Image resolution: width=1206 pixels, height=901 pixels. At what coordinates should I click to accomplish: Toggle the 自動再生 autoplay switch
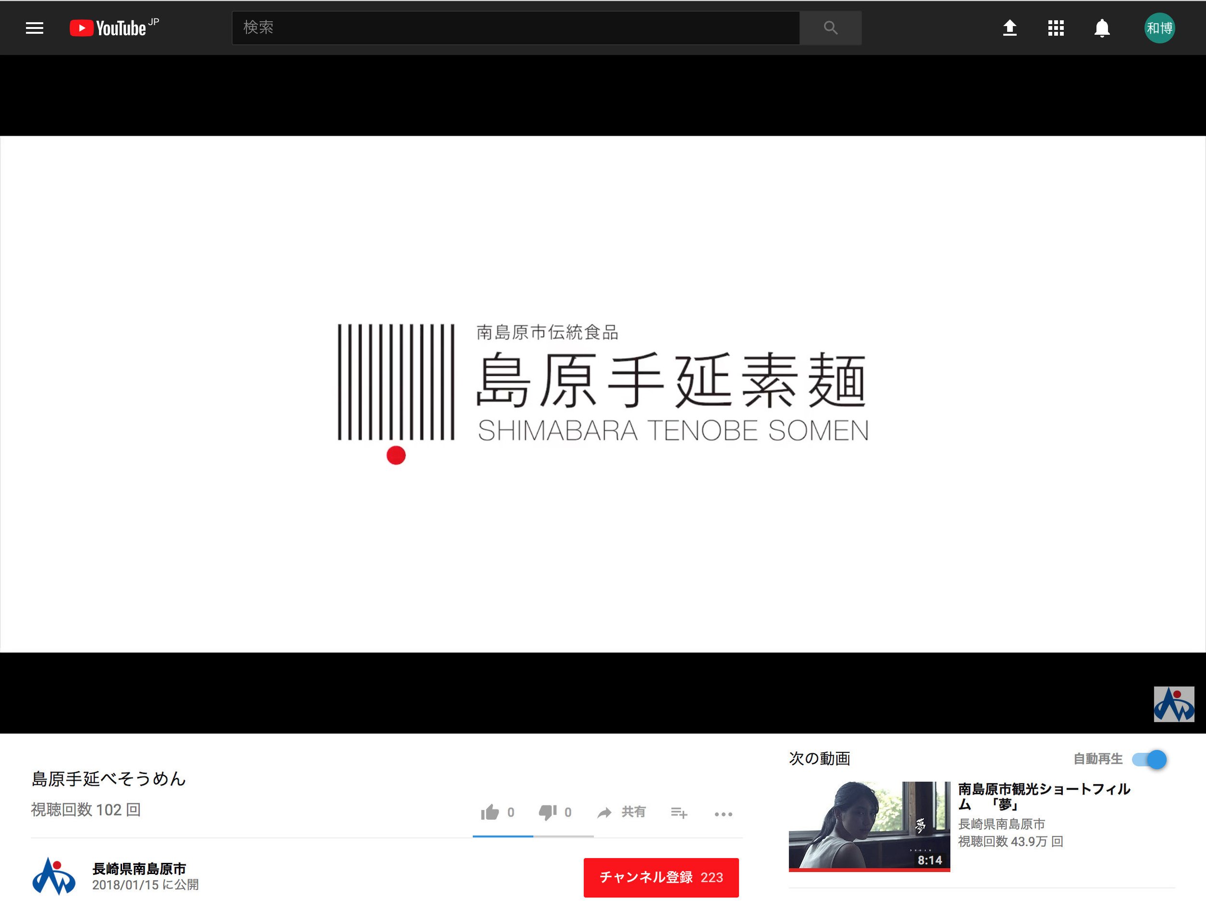coord(1149,759)
